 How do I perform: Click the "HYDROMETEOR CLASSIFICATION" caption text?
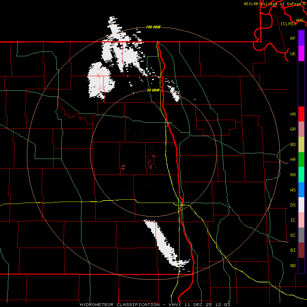point(120,305)
